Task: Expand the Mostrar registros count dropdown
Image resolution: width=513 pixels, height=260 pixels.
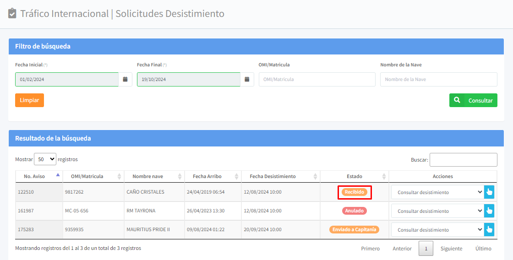Action: [x=45, y=159]
